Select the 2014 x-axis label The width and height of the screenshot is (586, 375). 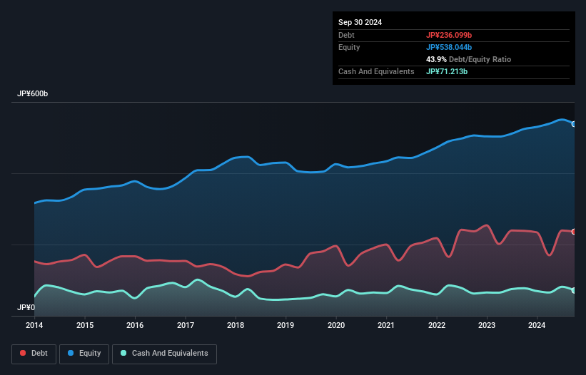(x=34, y=325)
